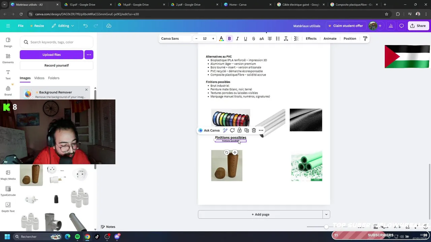Toggle italic formatting
The image size is (431, 242).
tap(237, 39)
